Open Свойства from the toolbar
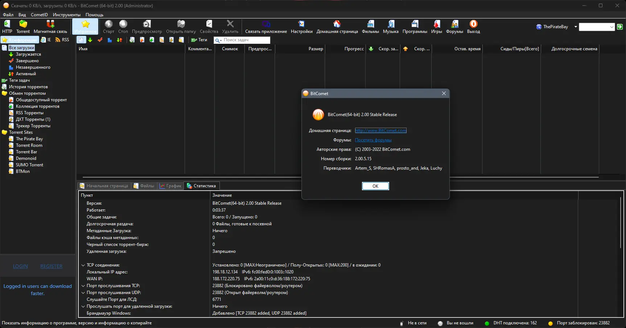The height and width of the screenshot is (328, 626). pyautogui.click(x=209, y=27)
